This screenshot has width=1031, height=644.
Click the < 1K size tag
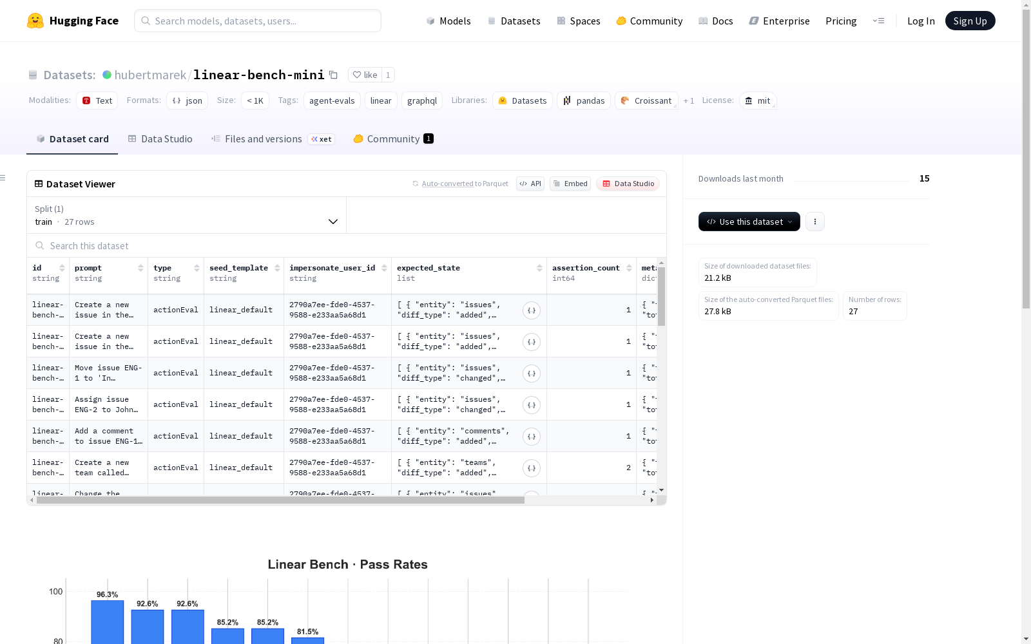coord(255,100)
